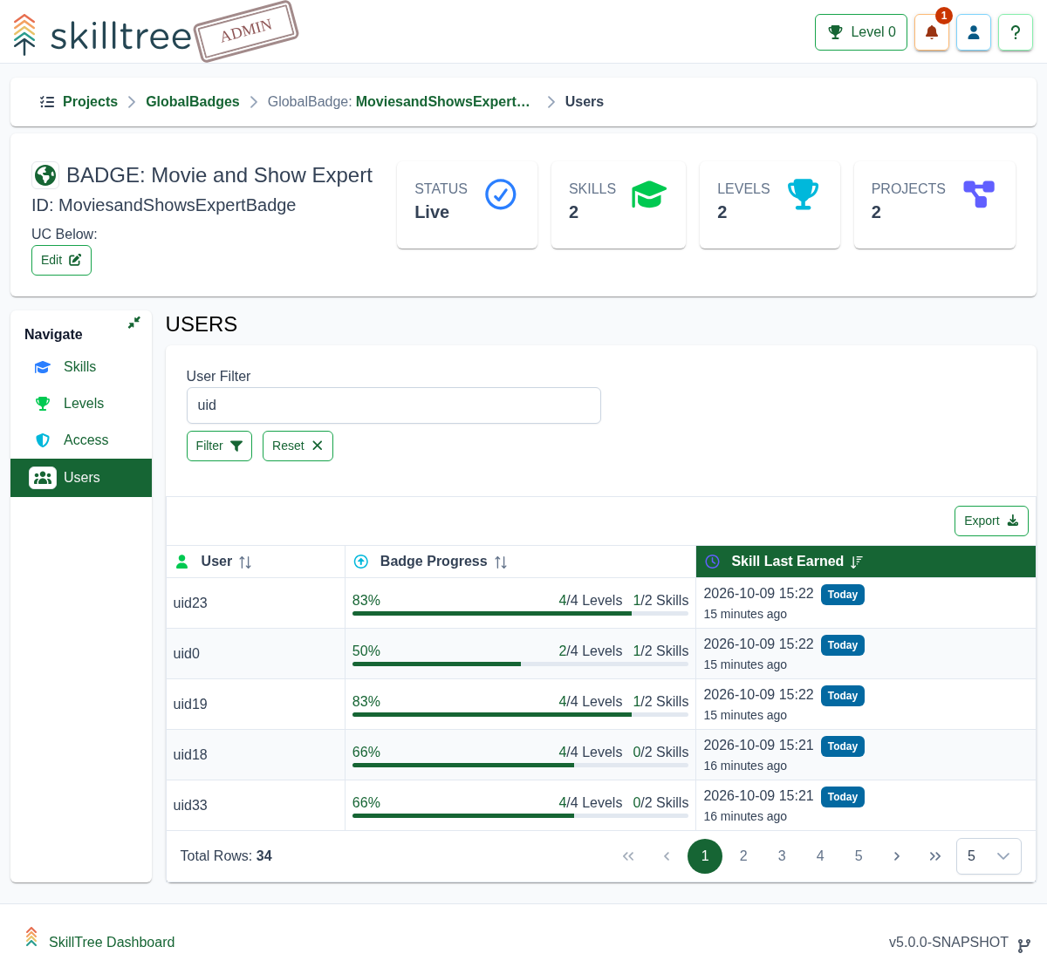
Task: Click the Access shield sidebar icon
Action: [x=43, y=440]
